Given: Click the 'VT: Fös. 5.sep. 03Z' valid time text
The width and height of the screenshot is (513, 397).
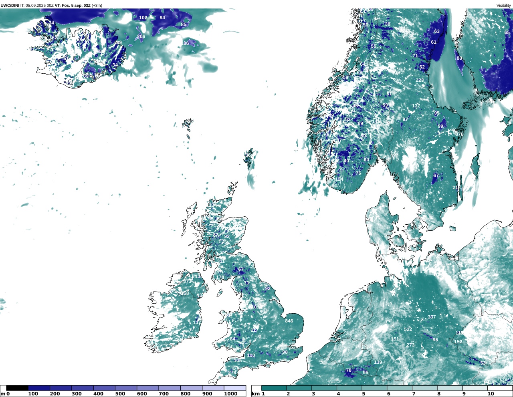Looking at the screenshot, I should pyautogui.click(x=73, y=6).
